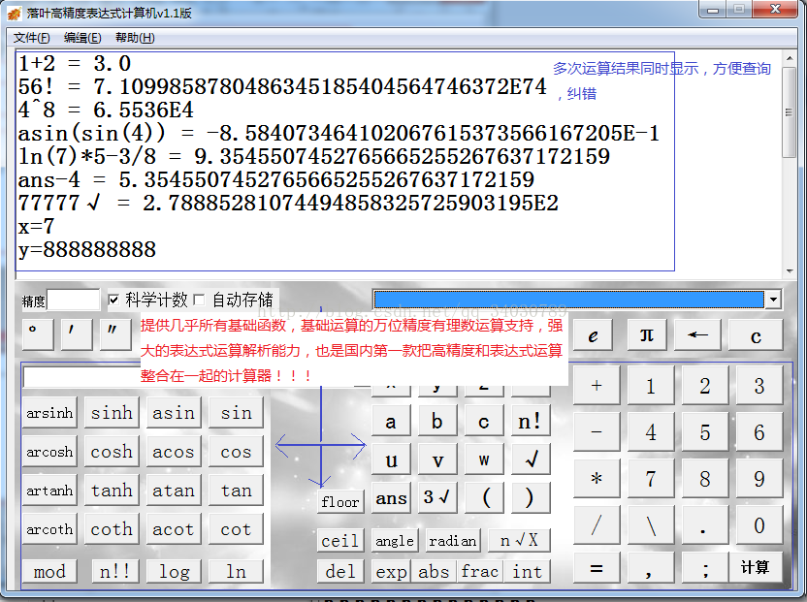Click the frac function button

(480, 571)
